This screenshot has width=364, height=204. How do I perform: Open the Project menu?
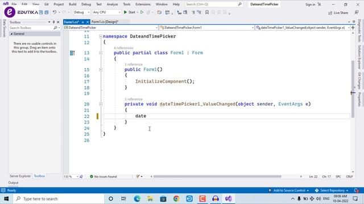coord(59,4)
